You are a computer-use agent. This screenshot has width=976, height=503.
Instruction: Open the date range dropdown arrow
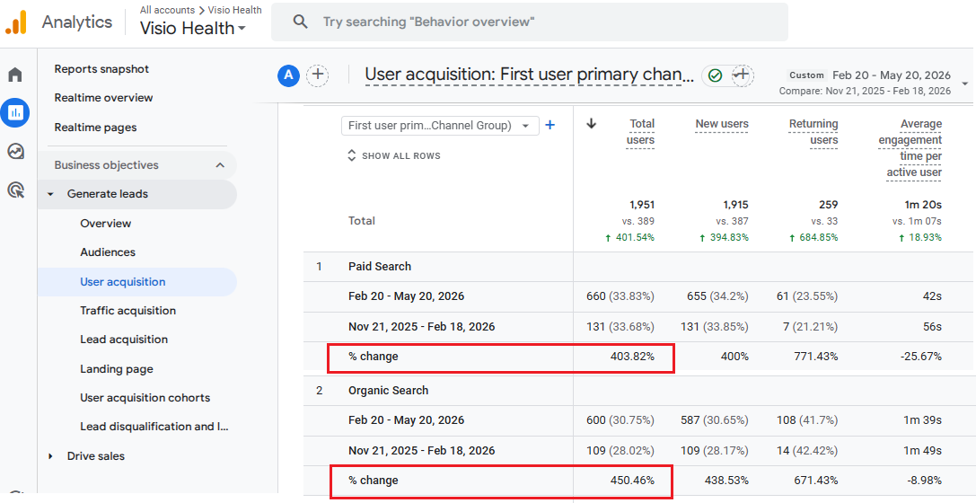(965, 84)
